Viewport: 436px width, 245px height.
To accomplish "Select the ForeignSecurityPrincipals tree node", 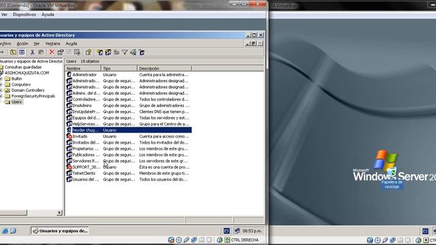I will pyautogui.click(x=33, y=96).
